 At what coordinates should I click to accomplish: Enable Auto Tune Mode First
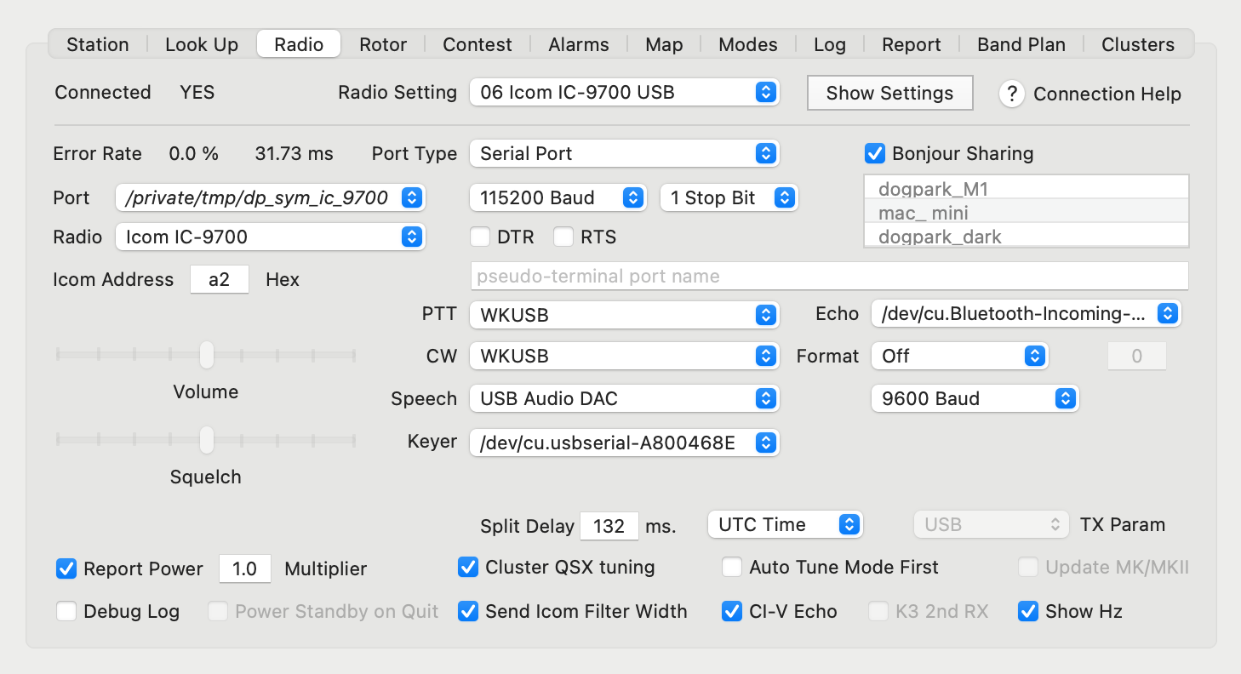coord(732,567)
